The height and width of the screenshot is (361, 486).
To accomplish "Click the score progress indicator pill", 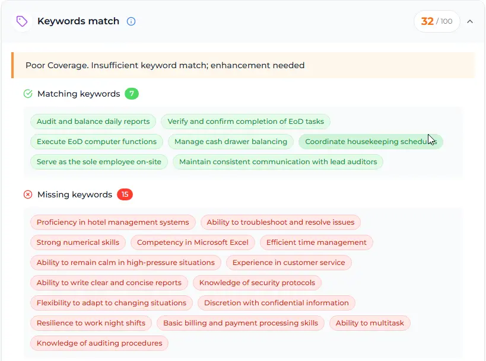I will coord(437,21).
